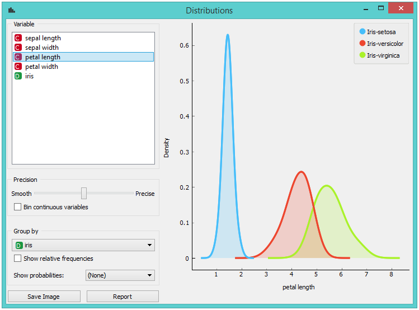Minimize the Distributions window
Viewport: 419px width, 310px height.
365,10
